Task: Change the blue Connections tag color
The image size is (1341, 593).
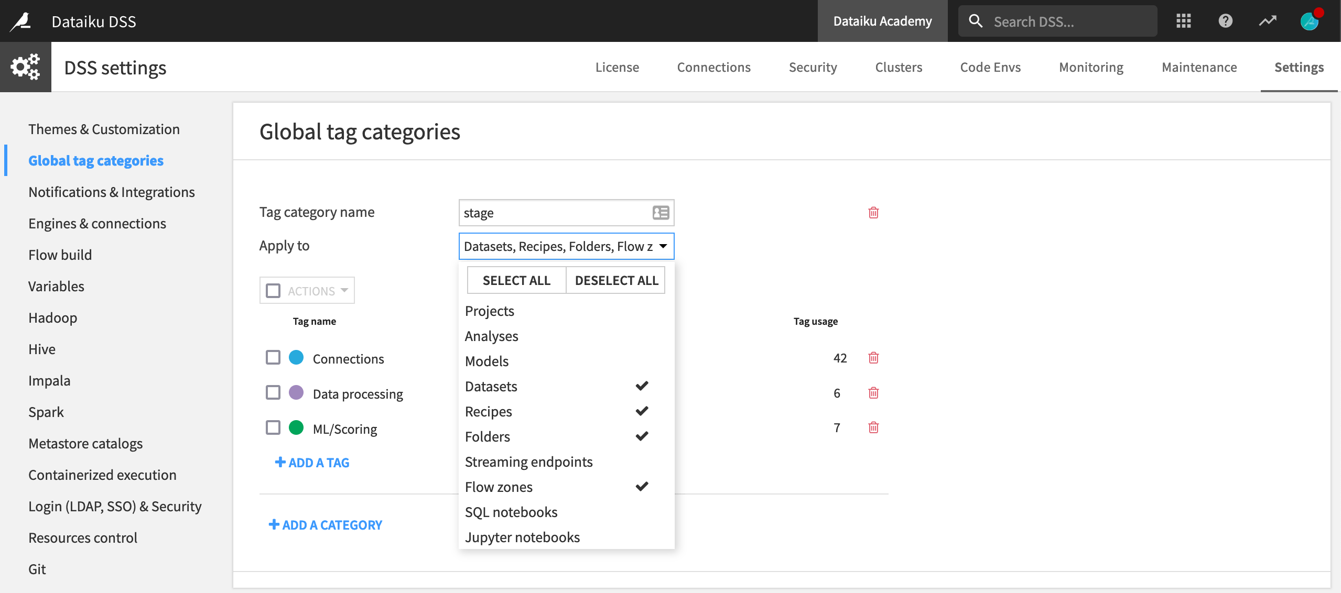Action: point(296,357)
